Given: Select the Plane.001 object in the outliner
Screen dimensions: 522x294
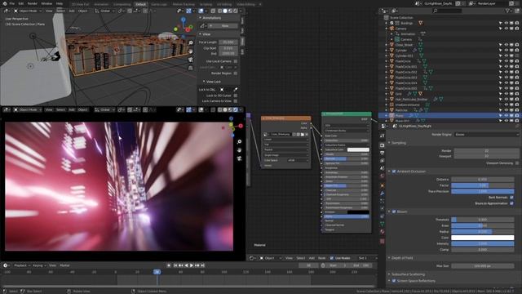Looking at the screenshot, I should click(x=402, y=121).
